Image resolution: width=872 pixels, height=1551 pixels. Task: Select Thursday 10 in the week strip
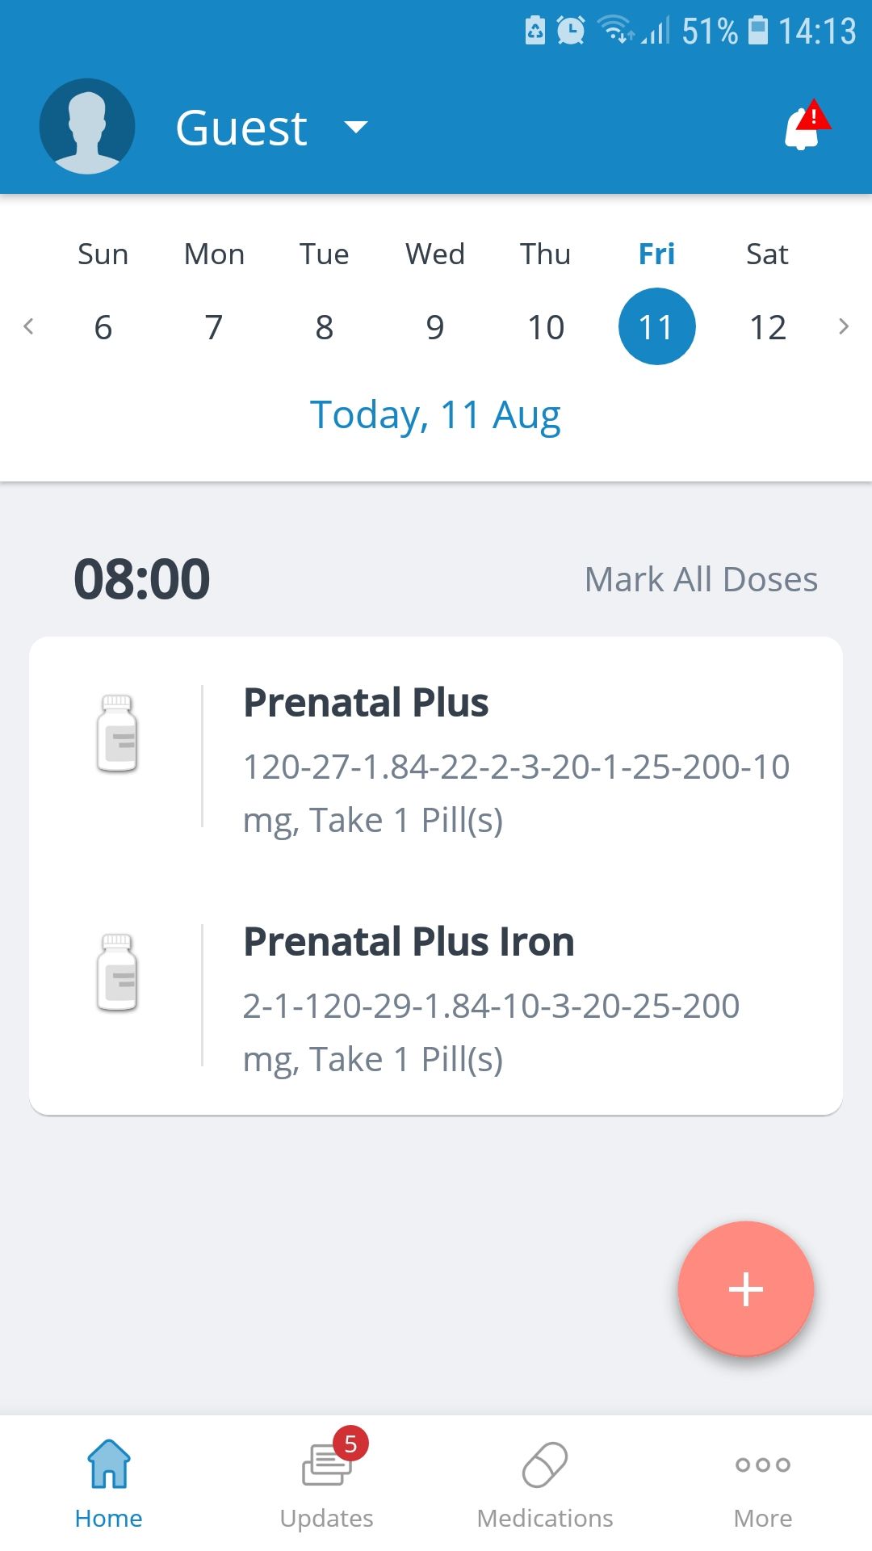click(x=546, y=326)
